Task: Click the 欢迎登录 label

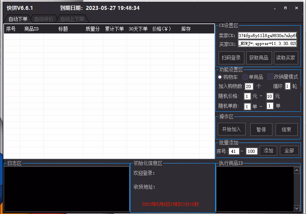Action: coord(144,173)
